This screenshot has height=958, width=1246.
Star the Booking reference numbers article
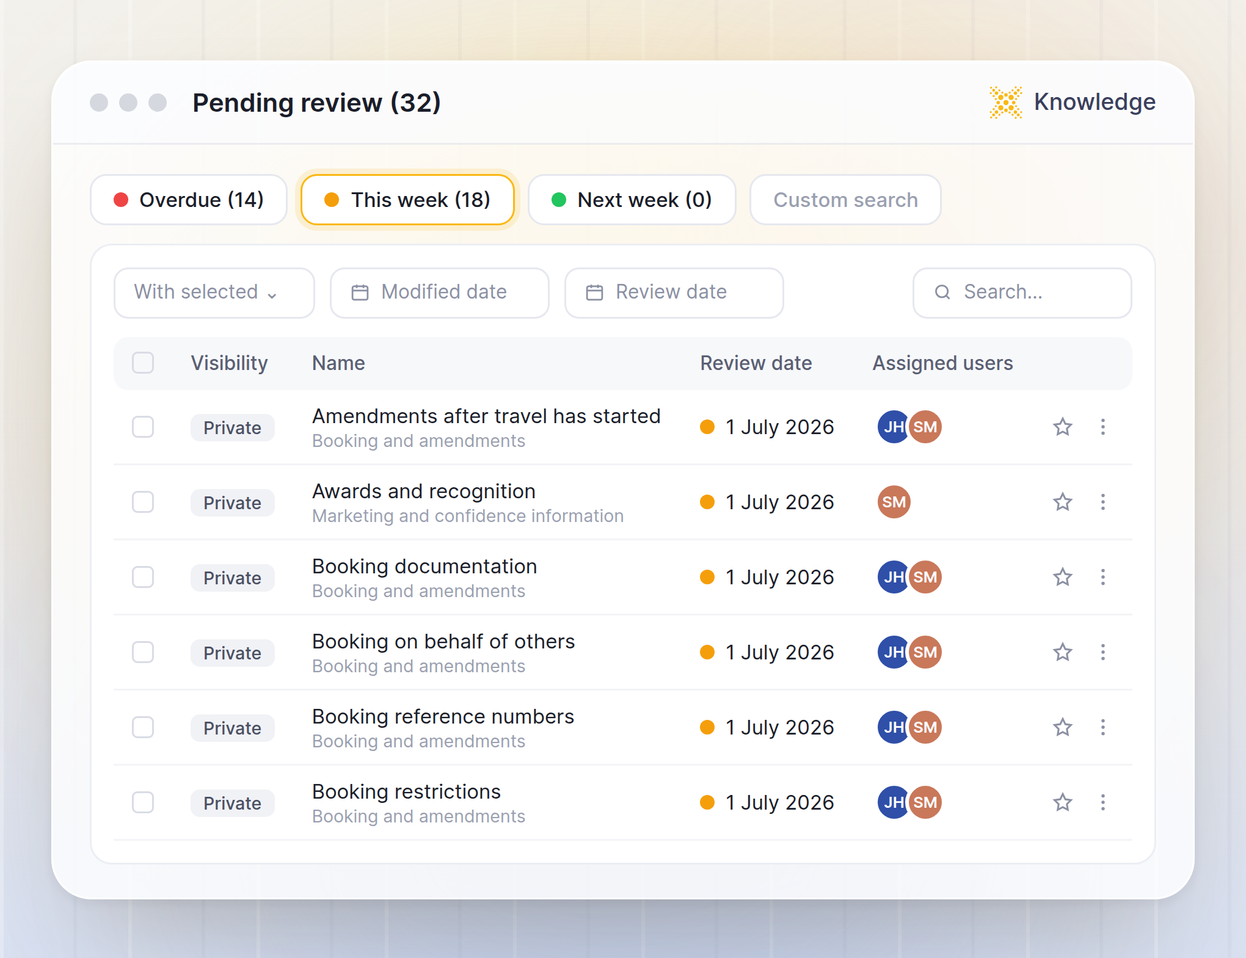pyautogui.click(x=1063, y=727)
